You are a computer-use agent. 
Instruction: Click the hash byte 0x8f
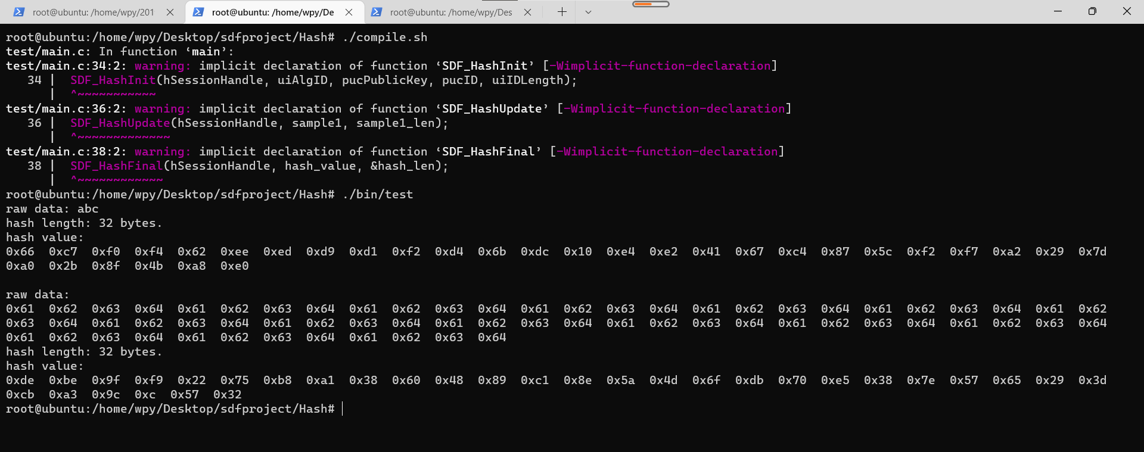point(106,266)
